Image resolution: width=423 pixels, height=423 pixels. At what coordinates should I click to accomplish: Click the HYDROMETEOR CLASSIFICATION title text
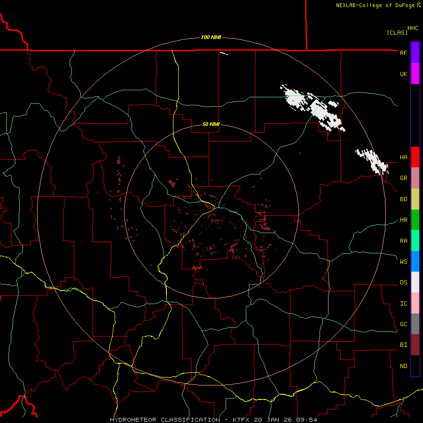coord(165,420)
